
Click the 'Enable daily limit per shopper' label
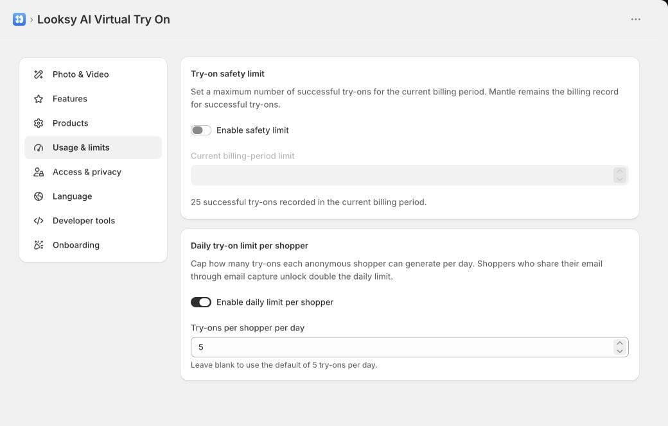275,302
